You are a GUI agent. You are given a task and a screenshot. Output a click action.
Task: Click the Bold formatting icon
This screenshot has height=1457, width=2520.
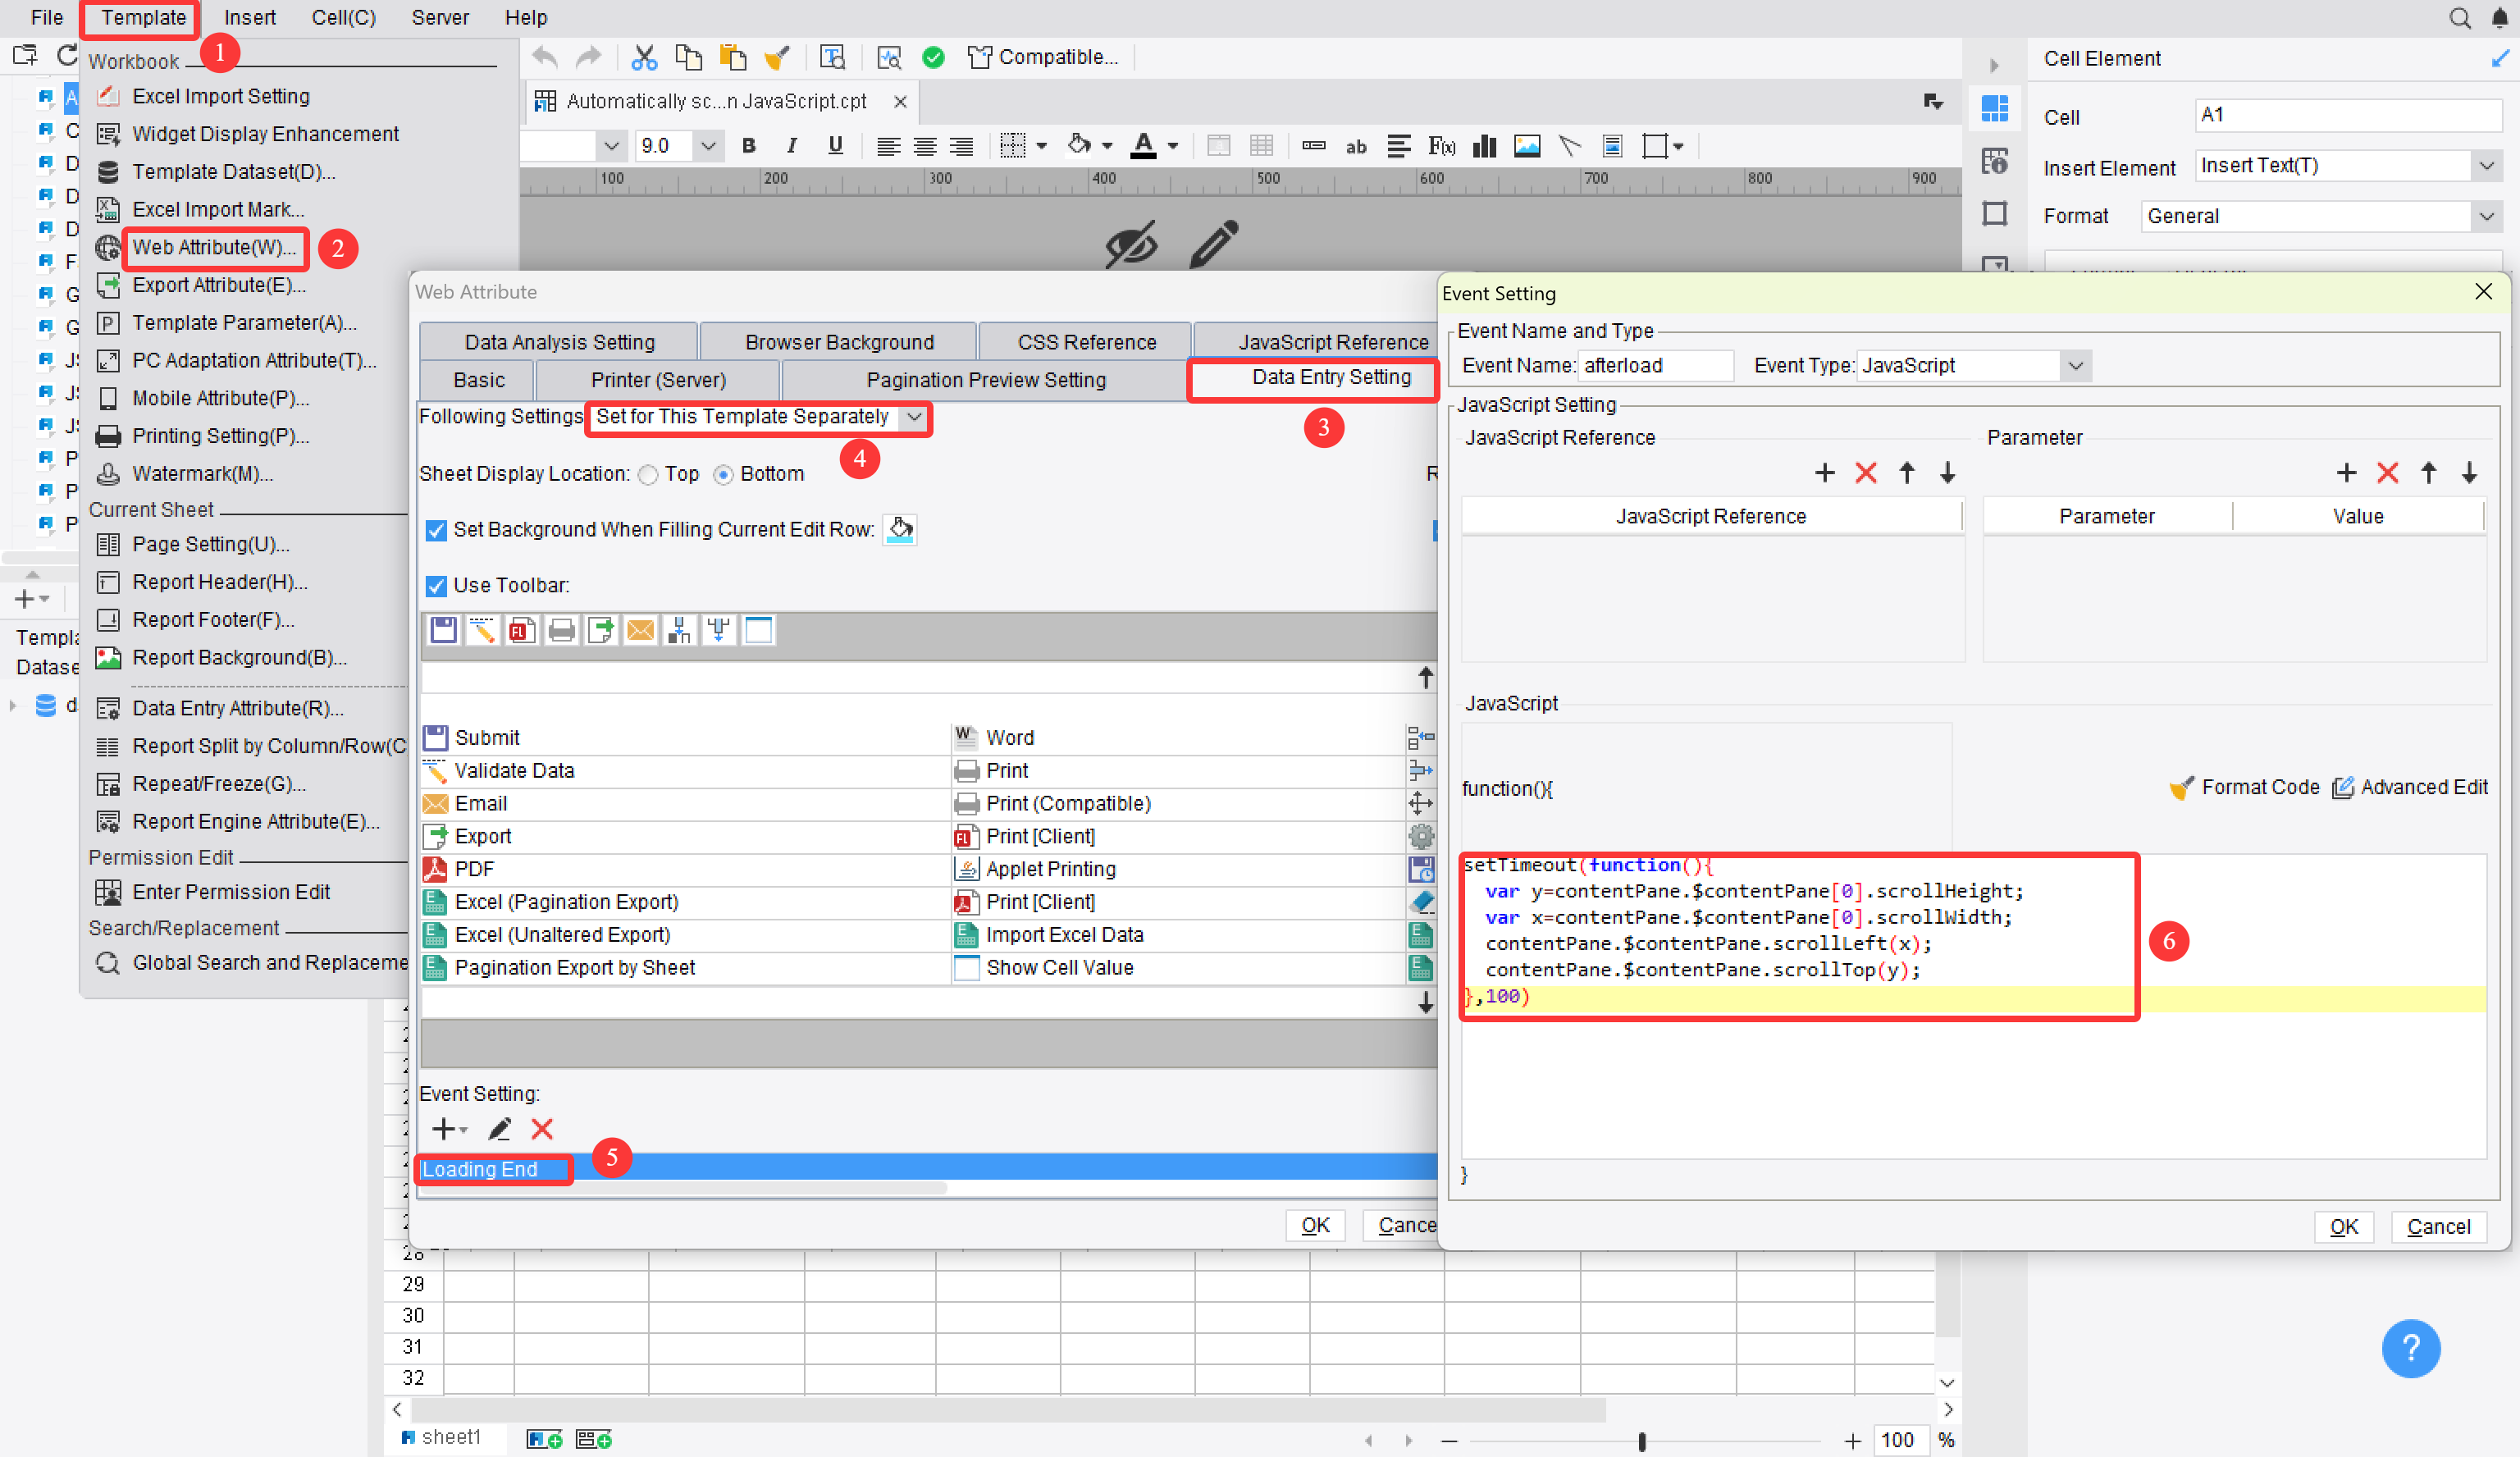748,146
